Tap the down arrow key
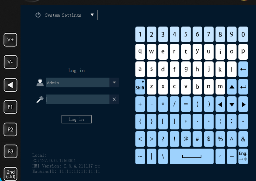The width and height of the screenshot is (256, 181). point(232,104)
